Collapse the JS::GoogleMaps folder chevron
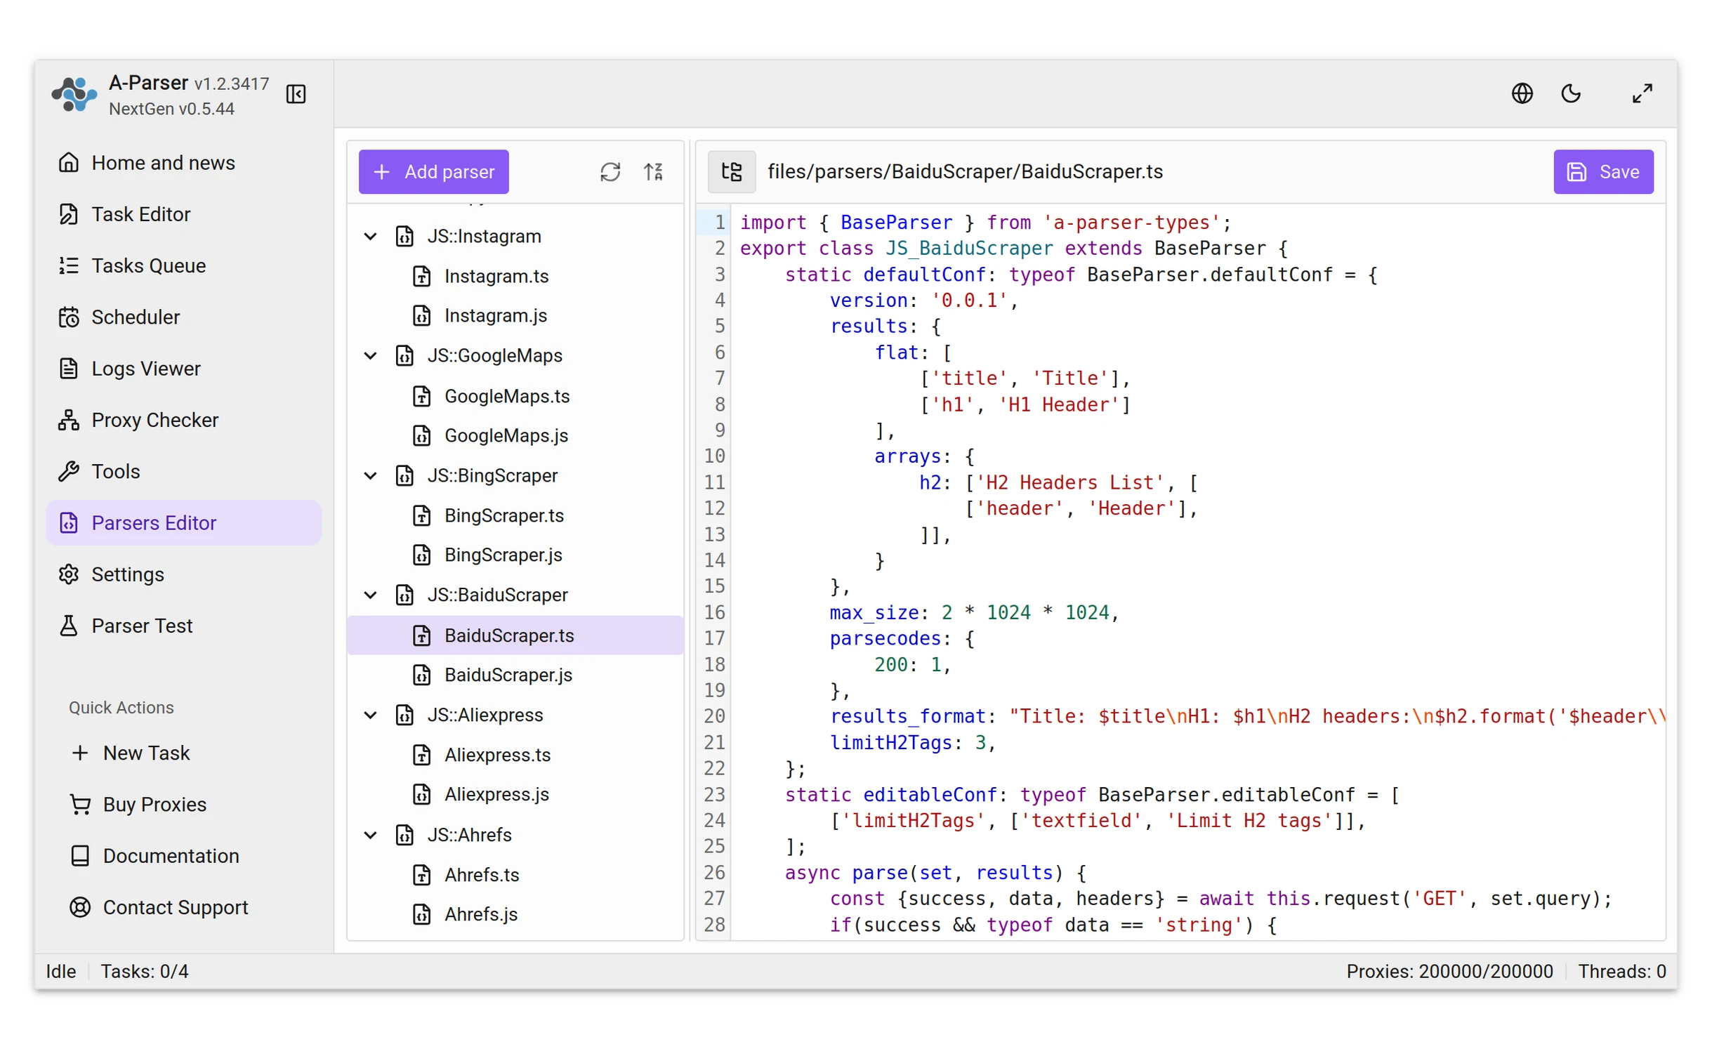The image size is (1712, 1049). tap(370, 355)
